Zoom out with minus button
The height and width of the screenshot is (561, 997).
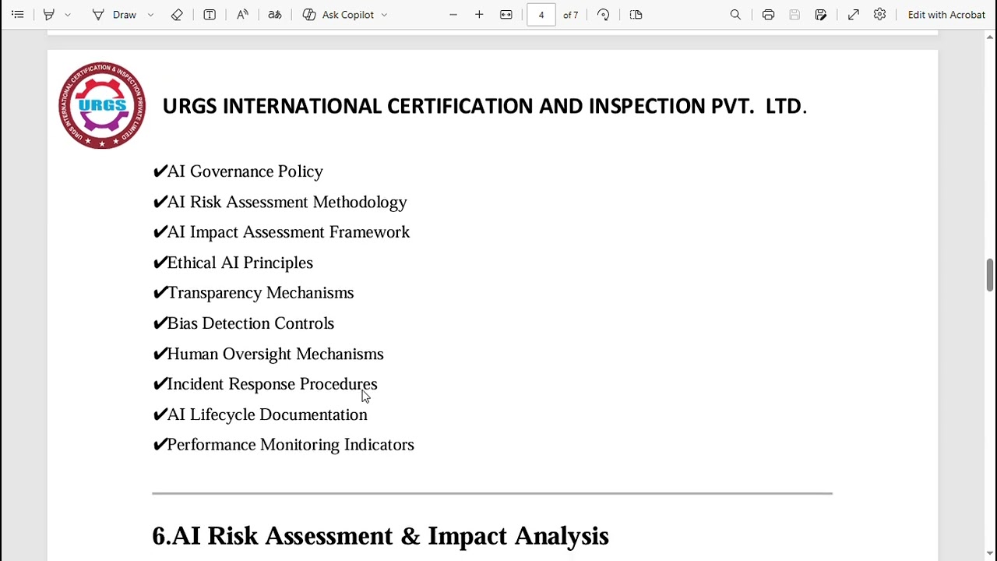(x=453, y=15)
